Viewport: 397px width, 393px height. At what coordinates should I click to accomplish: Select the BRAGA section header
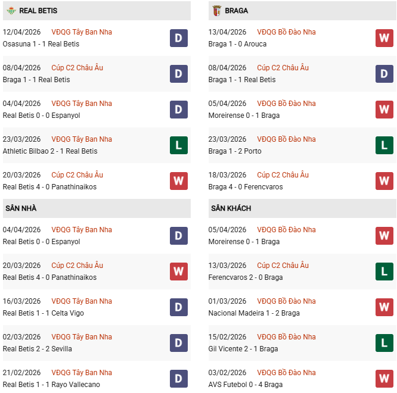(237, 11)
